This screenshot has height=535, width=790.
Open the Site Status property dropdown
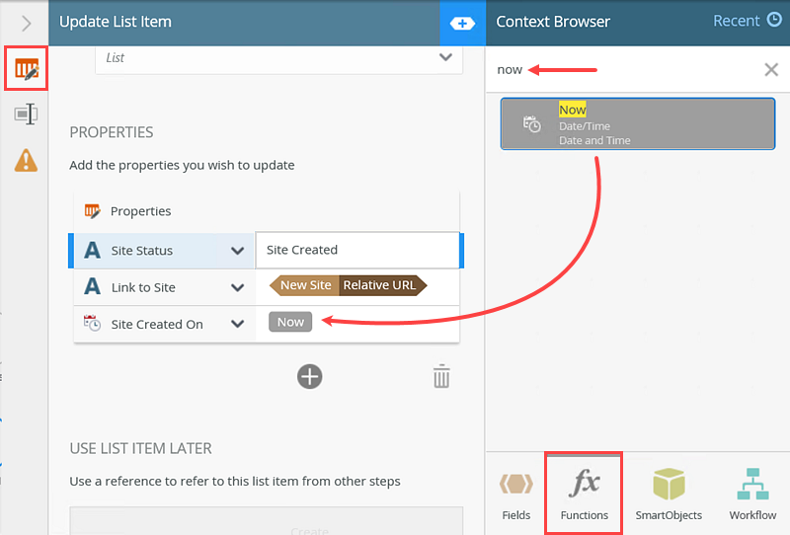pos(237,251)
